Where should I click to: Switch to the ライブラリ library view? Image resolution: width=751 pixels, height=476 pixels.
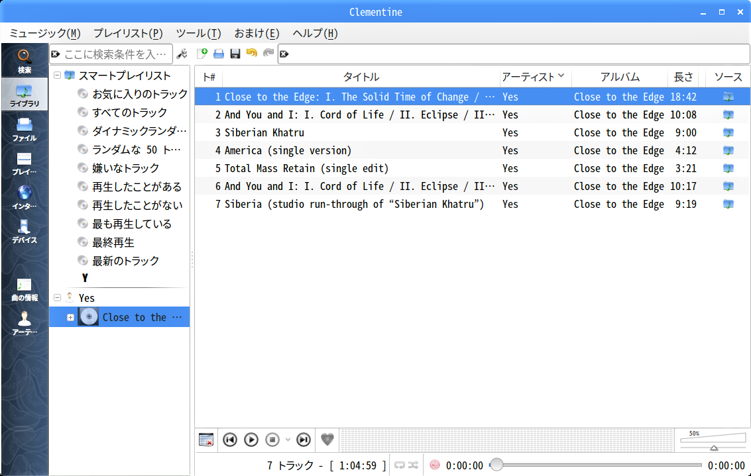point(25,95)
